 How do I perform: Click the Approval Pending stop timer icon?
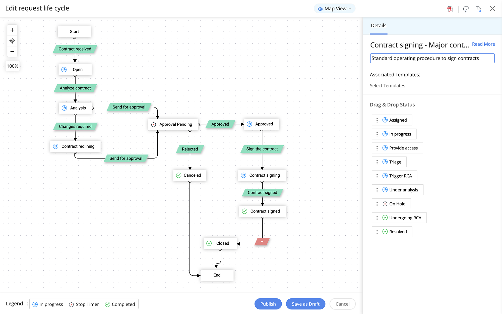[154, 124]
